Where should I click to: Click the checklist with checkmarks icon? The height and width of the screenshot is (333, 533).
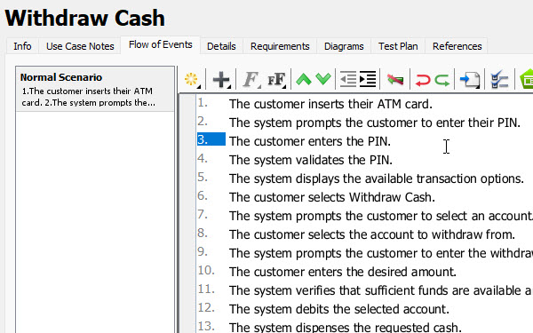(499, 80)
